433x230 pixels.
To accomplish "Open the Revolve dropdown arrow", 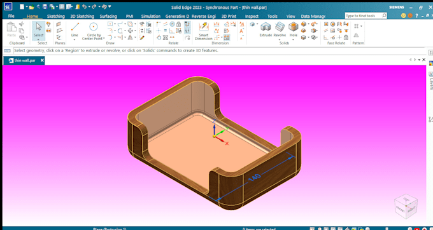I will click(280, 39).
